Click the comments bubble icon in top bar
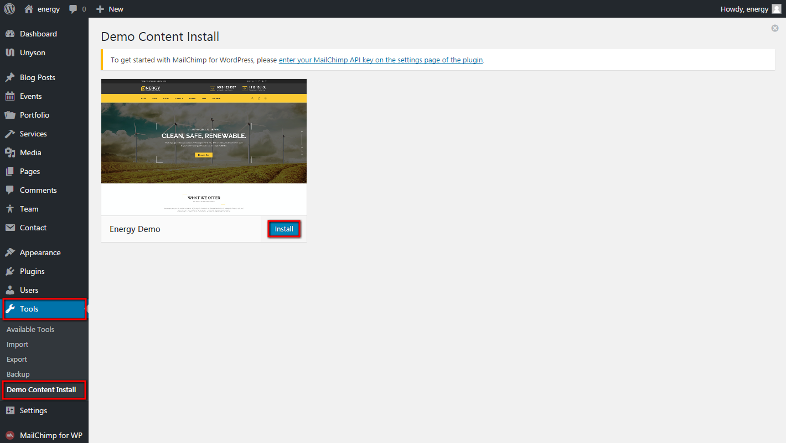Viewport: 786px width, 443px height. click(73, 9)
